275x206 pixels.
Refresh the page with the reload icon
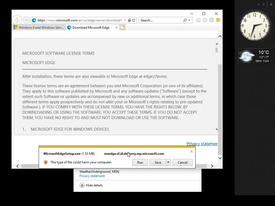pyautogui.click(x=134, y=20)
